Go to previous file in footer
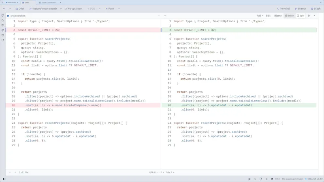 click(x=9, y=172)
